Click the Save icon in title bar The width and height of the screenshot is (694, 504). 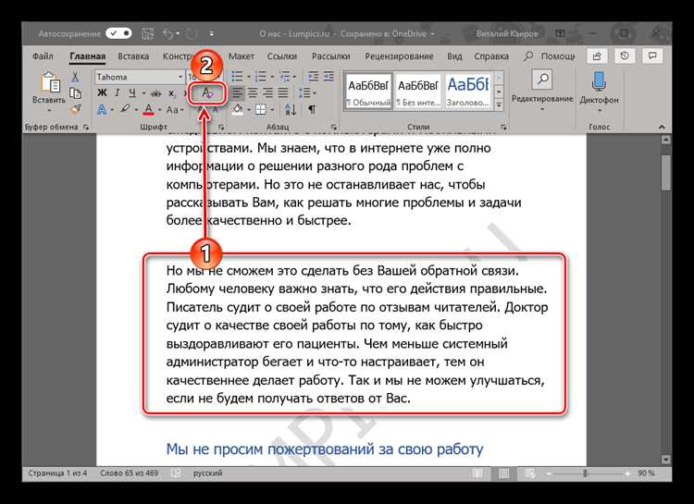147,33
